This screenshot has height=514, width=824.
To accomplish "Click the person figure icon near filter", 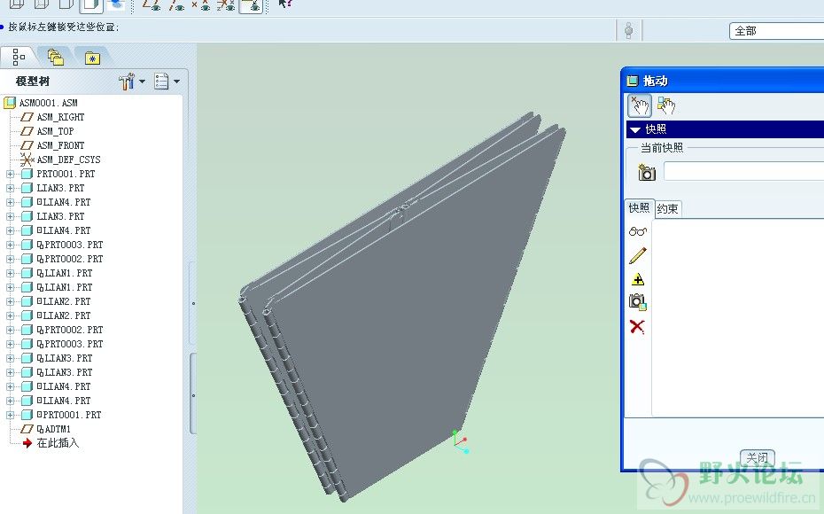I will (x=628, y=30).
